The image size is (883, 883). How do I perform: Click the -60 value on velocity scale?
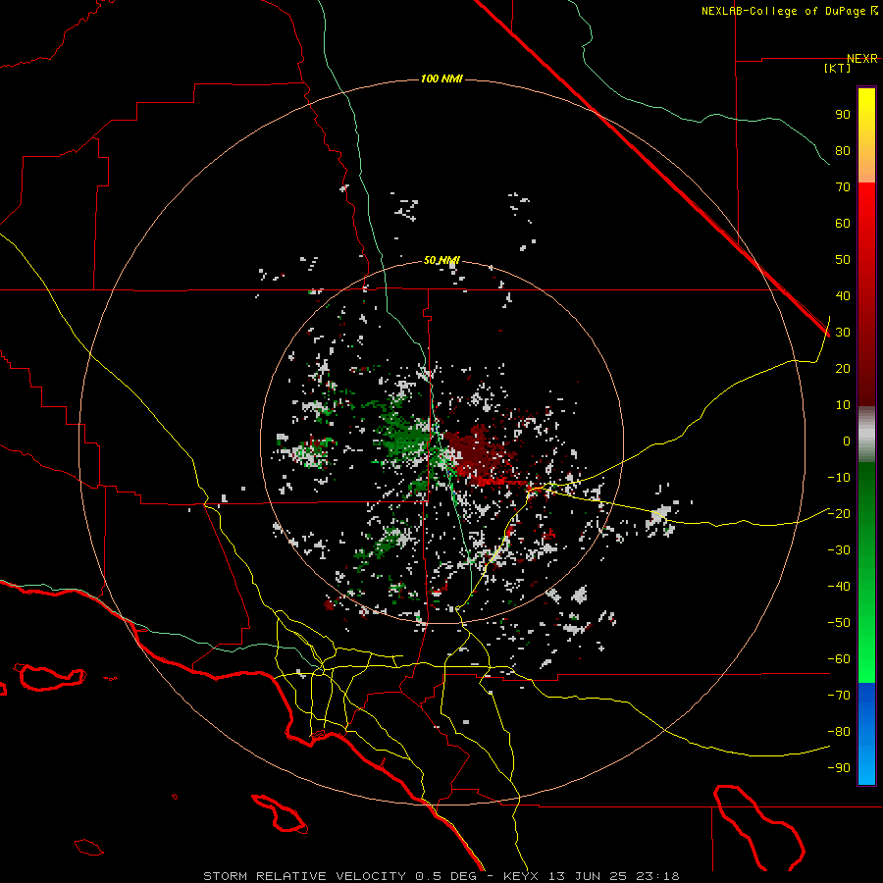point(839,659)
